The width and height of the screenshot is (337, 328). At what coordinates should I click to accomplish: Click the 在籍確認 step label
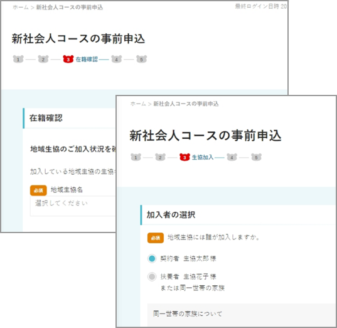click(x=87, y=59)
